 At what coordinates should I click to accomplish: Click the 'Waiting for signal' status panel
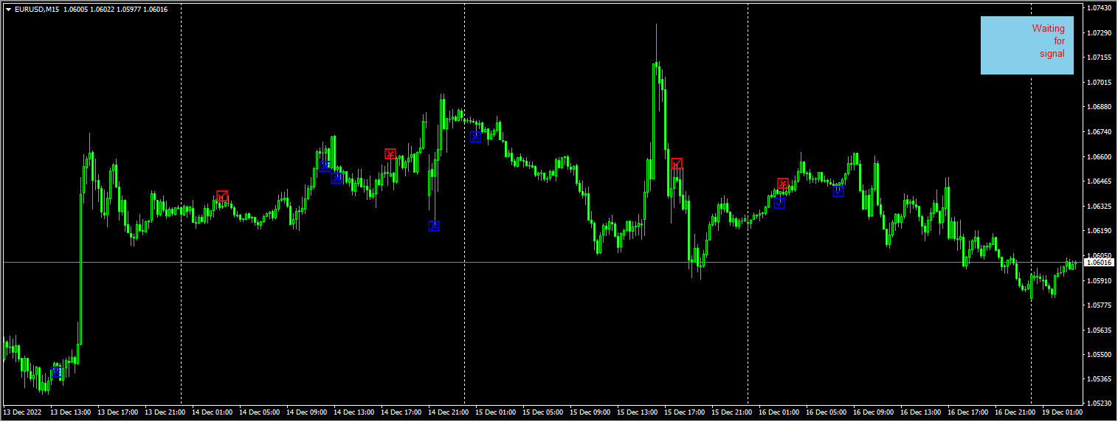coord(1027,46)
